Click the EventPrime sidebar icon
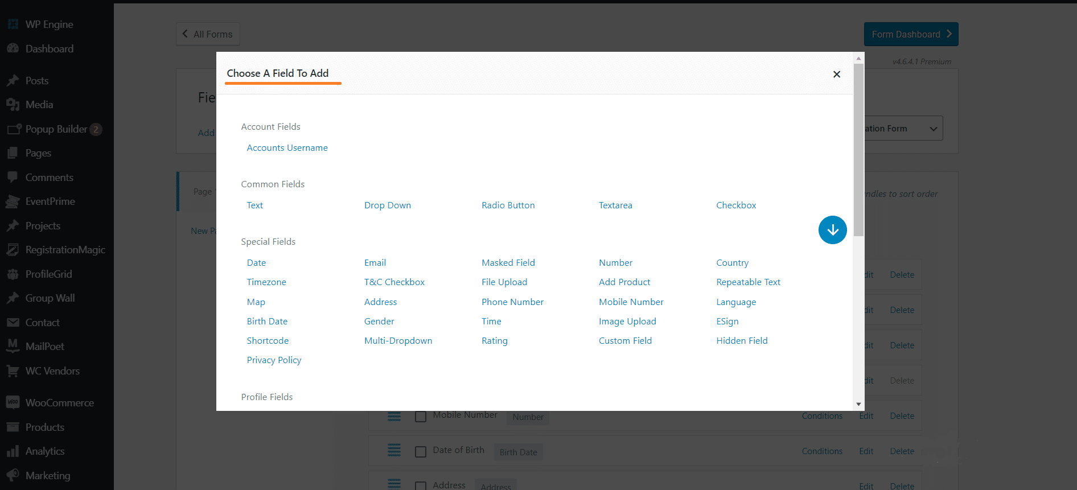The width and height of the screenshot is (1077, 490). (x=13, y=201)
